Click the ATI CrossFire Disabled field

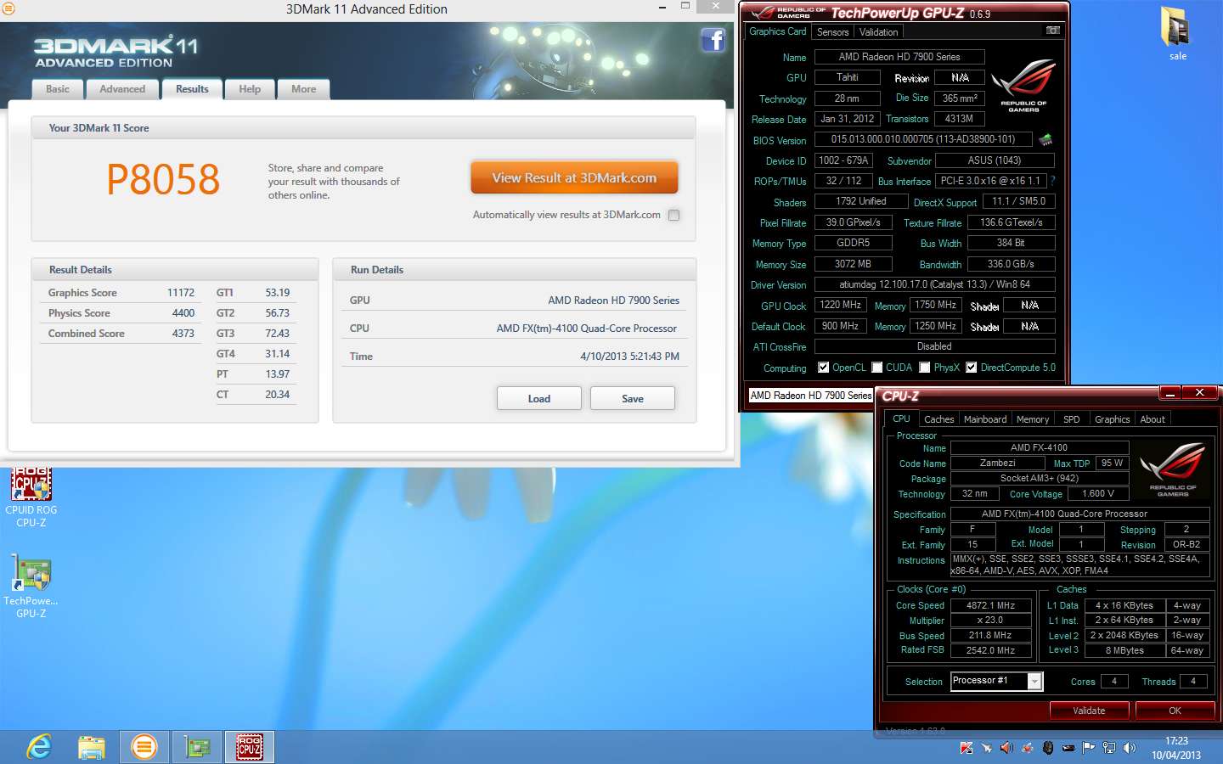[934, 346]
